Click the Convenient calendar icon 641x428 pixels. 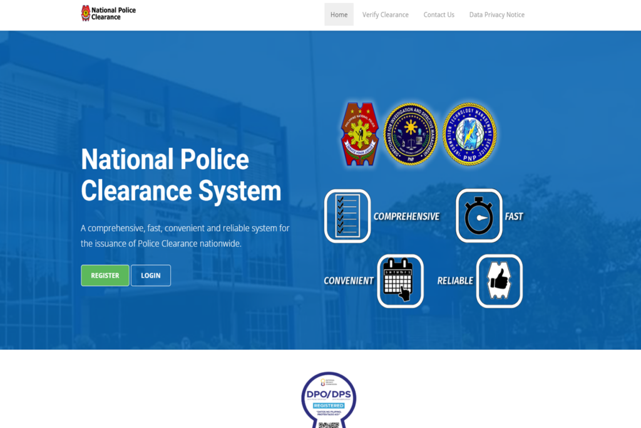point(400,281)
